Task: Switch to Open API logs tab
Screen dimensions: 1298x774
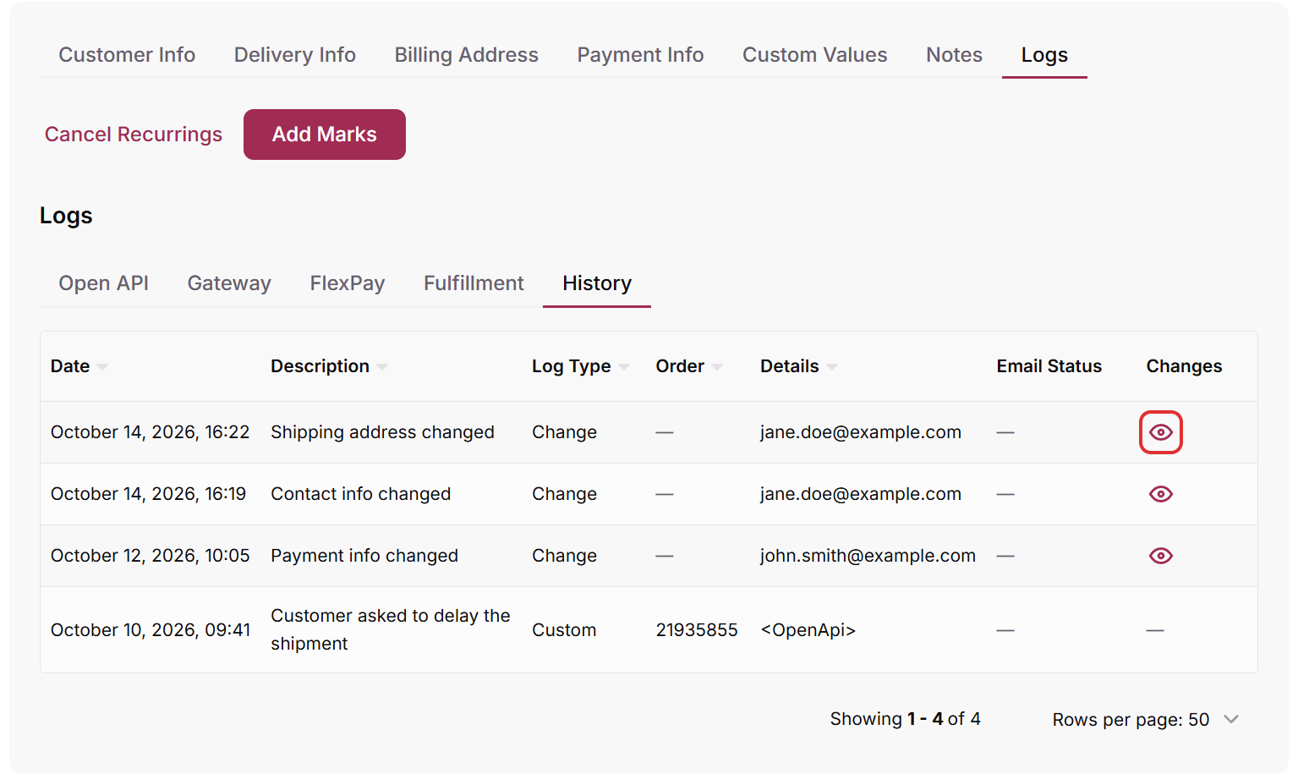Action: point(103,283)
